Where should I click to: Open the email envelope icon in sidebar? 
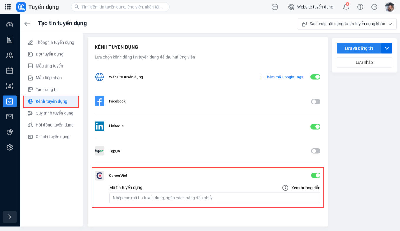pyautogui.click(x=10, y=117)
